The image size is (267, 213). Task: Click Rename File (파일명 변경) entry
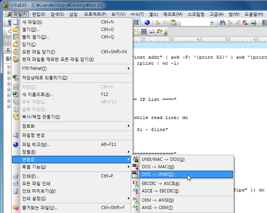(x=72, y=135)
